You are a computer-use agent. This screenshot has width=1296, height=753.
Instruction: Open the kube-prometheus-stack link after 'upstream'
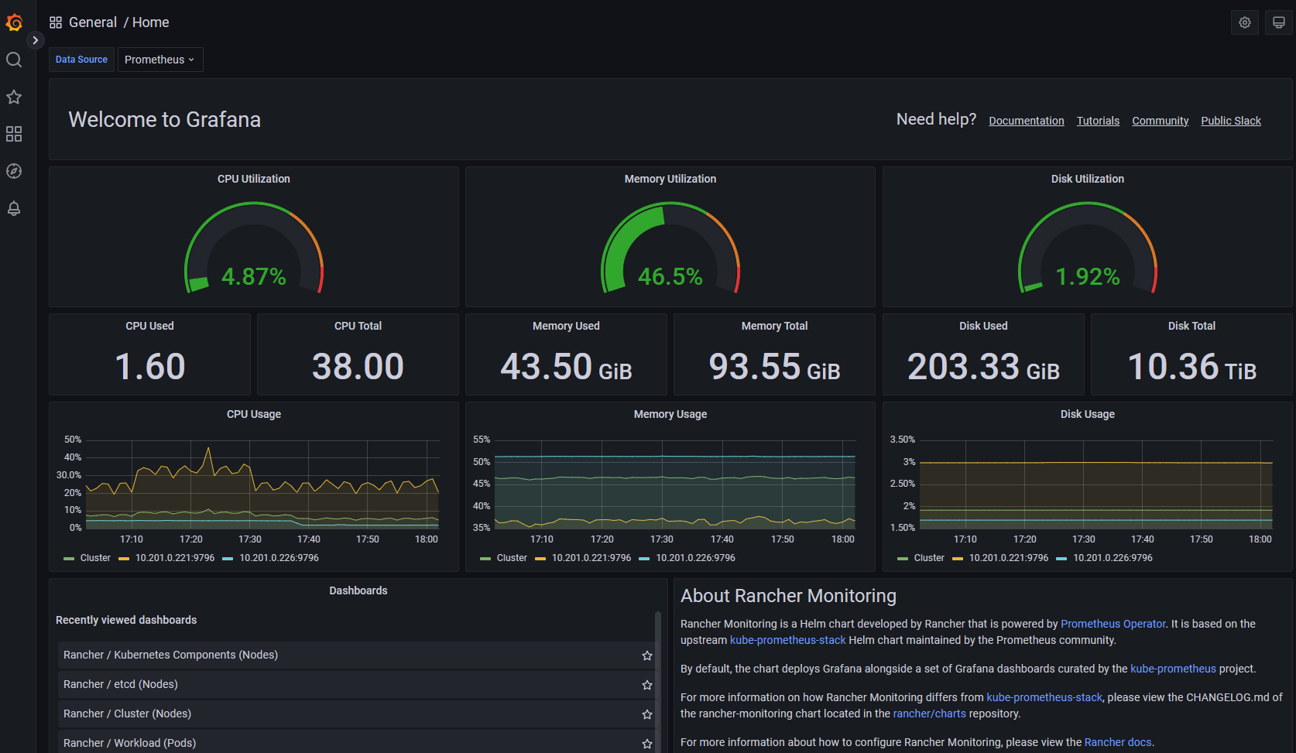(x=787, y=640)
